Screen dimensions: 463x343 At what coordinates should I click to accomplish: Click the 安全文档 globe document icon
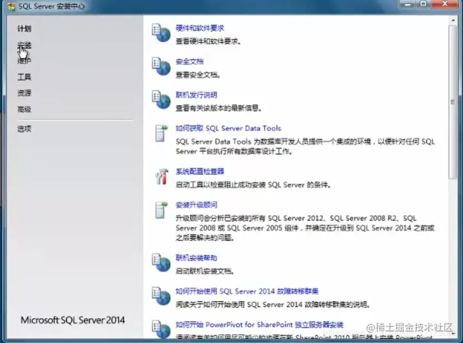coord(161,66)
